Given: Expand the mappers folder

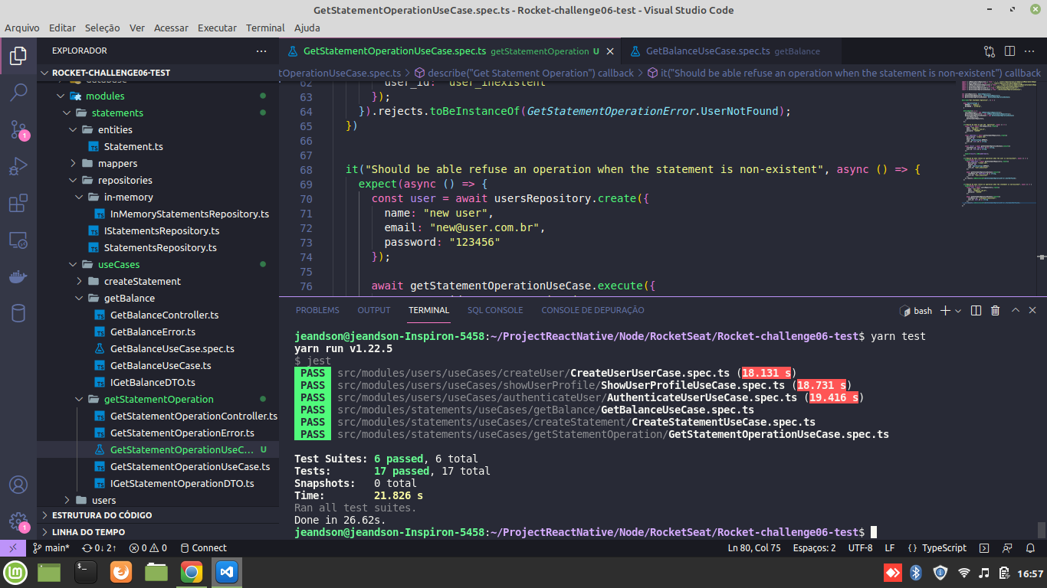Looking at the screenshot, I should 117,163.
